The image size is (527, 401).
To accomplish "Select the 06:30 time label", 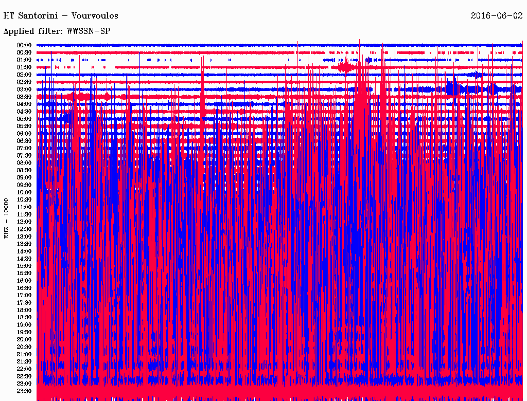I will click(24, 141).
